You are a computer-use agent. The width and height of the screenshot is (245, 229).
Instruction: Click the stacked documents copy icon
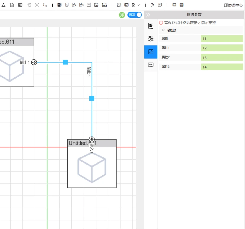point(160,5)
